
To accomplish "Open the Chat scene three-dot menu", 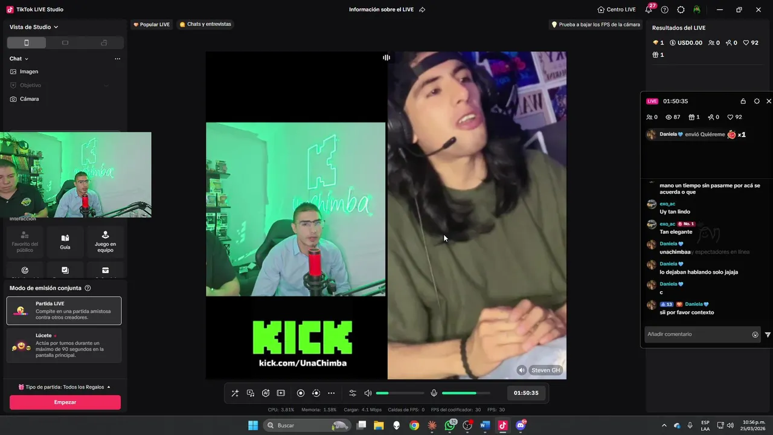I will point(117,59).
